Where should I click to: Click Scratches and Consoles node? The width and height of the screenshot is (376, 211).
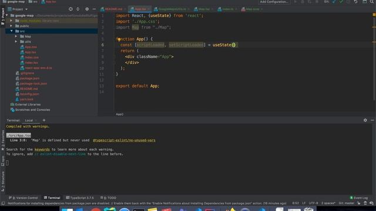point(30,110)
